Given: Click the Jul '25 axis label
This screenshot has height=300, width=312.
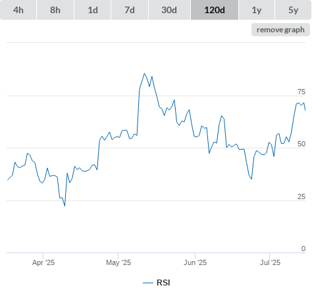Looking at the screenshot, I should pos(270,262).
